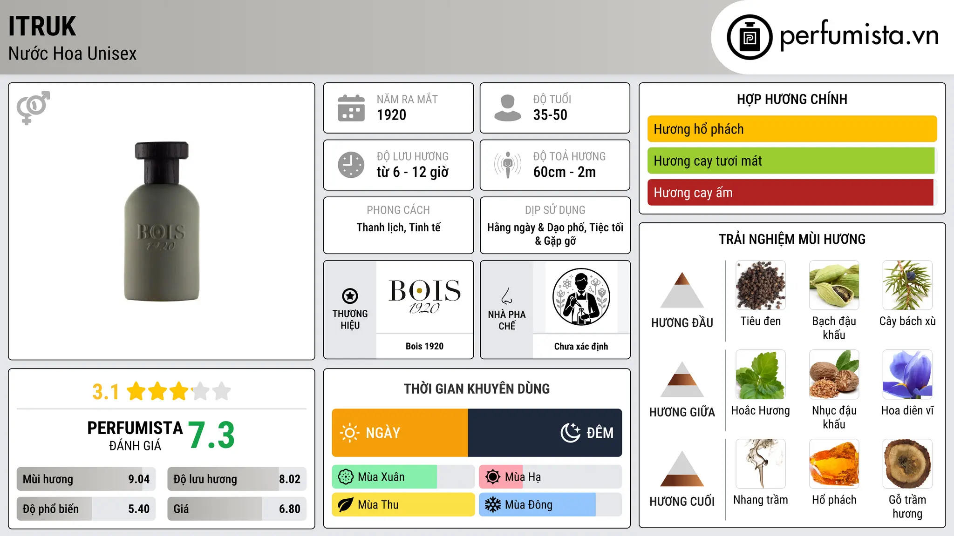Click the Độ phổ biến 5.40 score bar
This screenshot has width=954, height=536.
point(86,509)
